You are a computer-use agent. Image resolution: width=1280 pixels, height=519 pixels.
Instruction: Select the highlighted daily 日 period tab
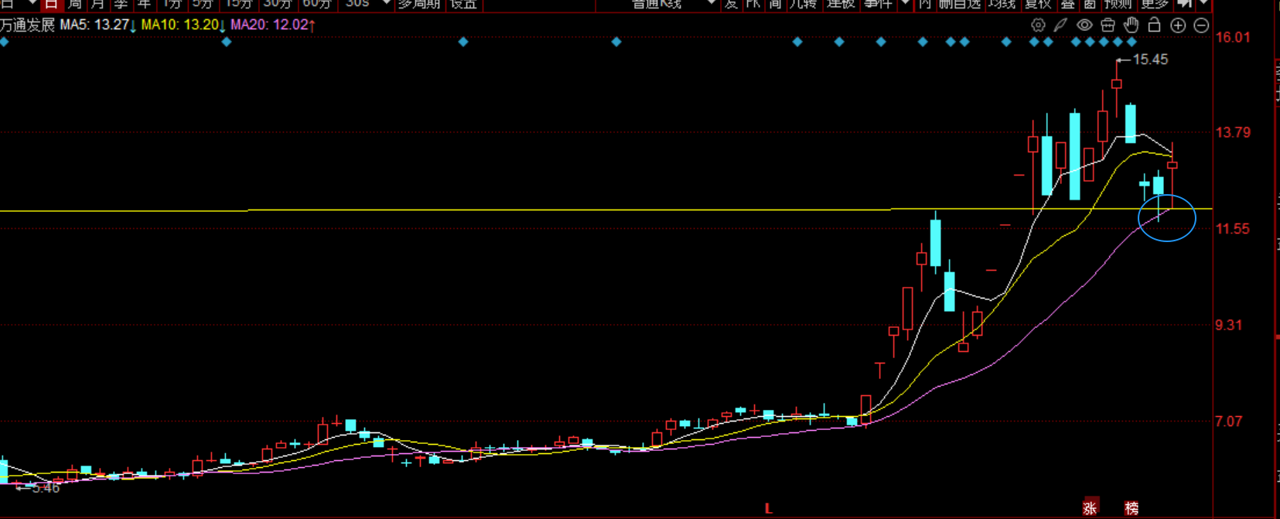(52, 4)
